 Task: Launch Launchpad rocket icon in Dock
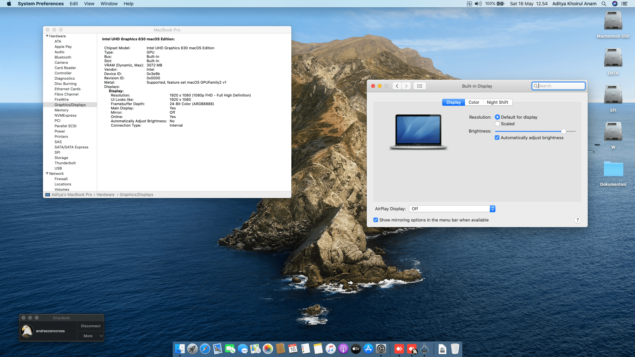pyautogui.click(x=192, y=349)
